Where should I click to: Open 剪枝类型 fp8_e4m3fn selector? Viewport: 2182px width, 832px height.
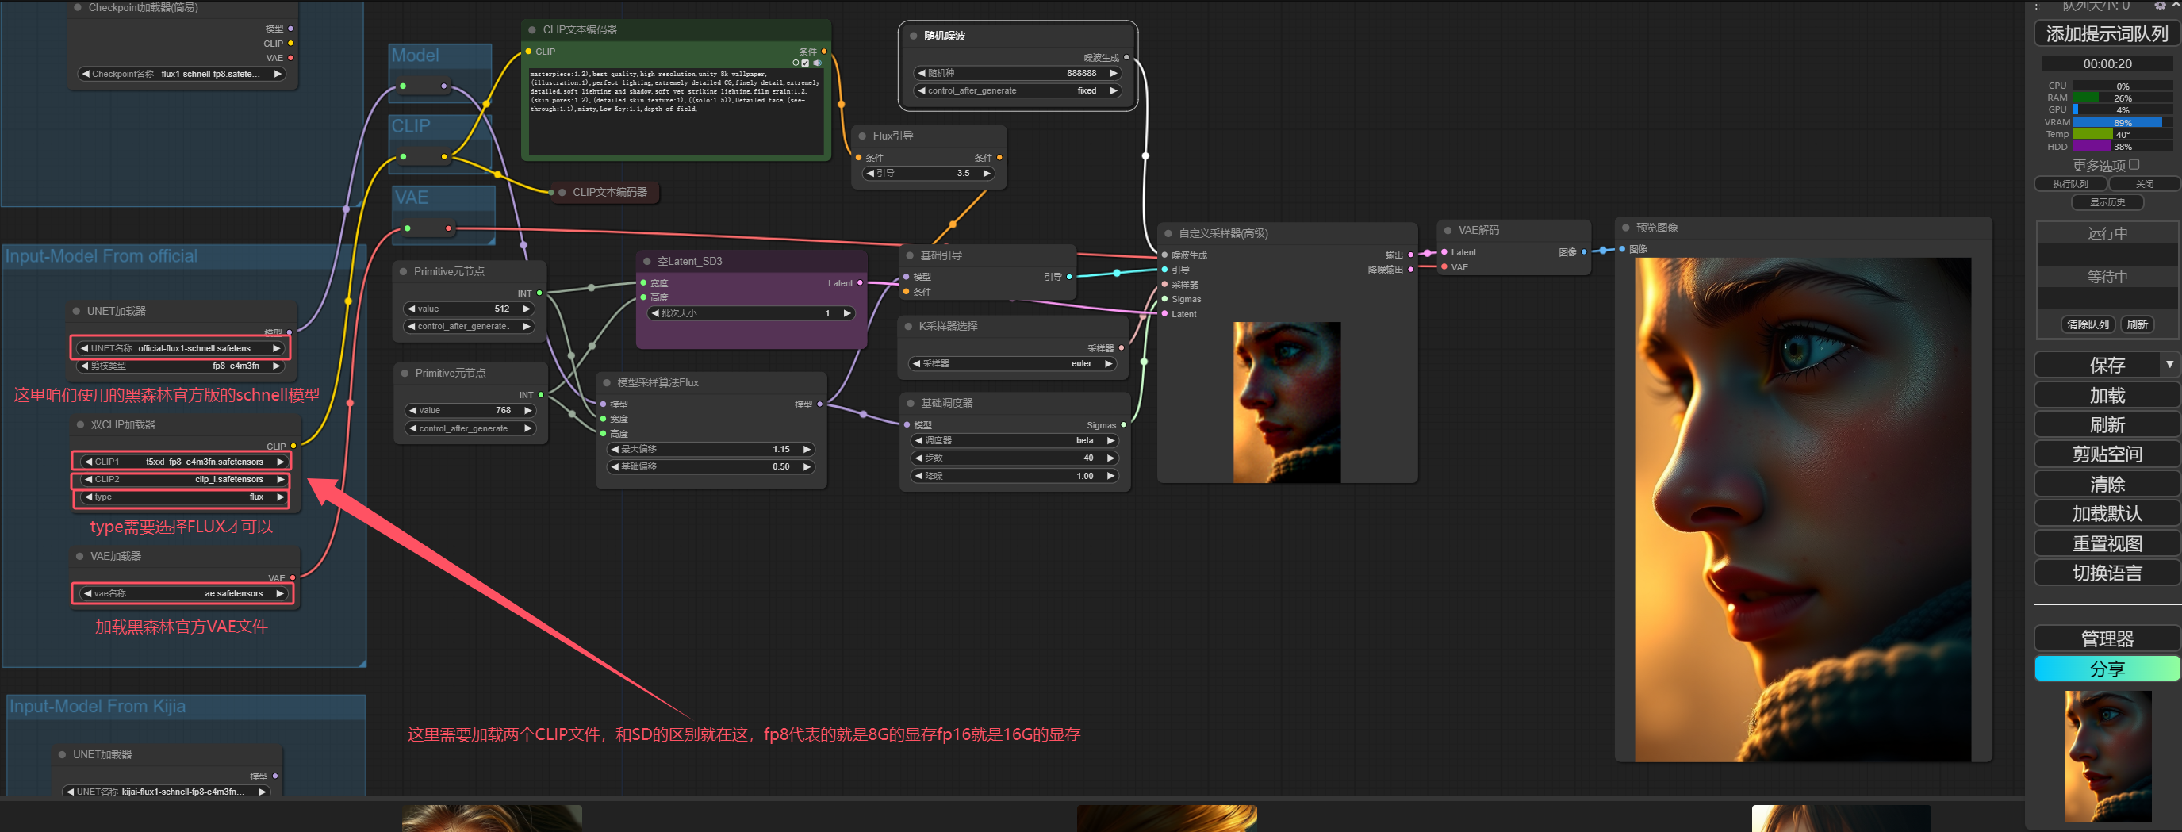pyautogui.click(x=180, y=366)
